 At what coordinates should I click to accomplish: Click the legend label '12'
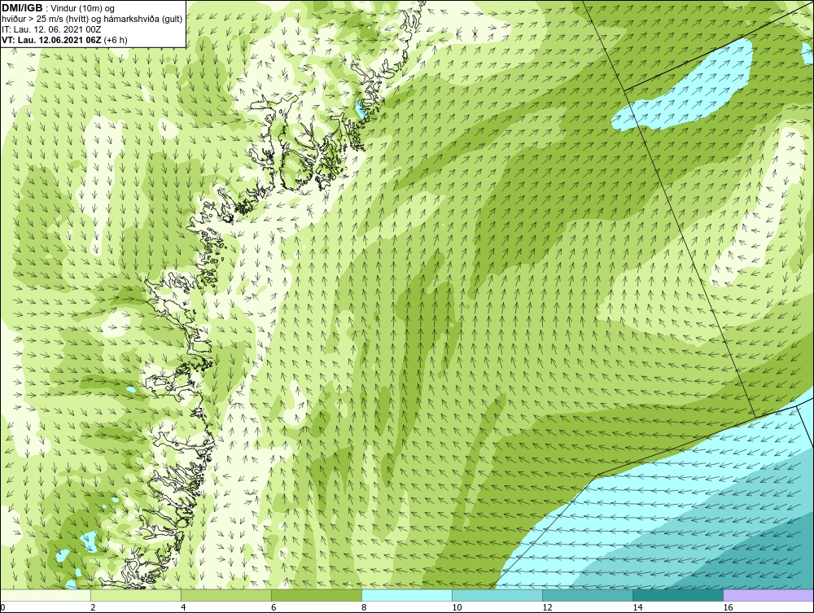547,607
